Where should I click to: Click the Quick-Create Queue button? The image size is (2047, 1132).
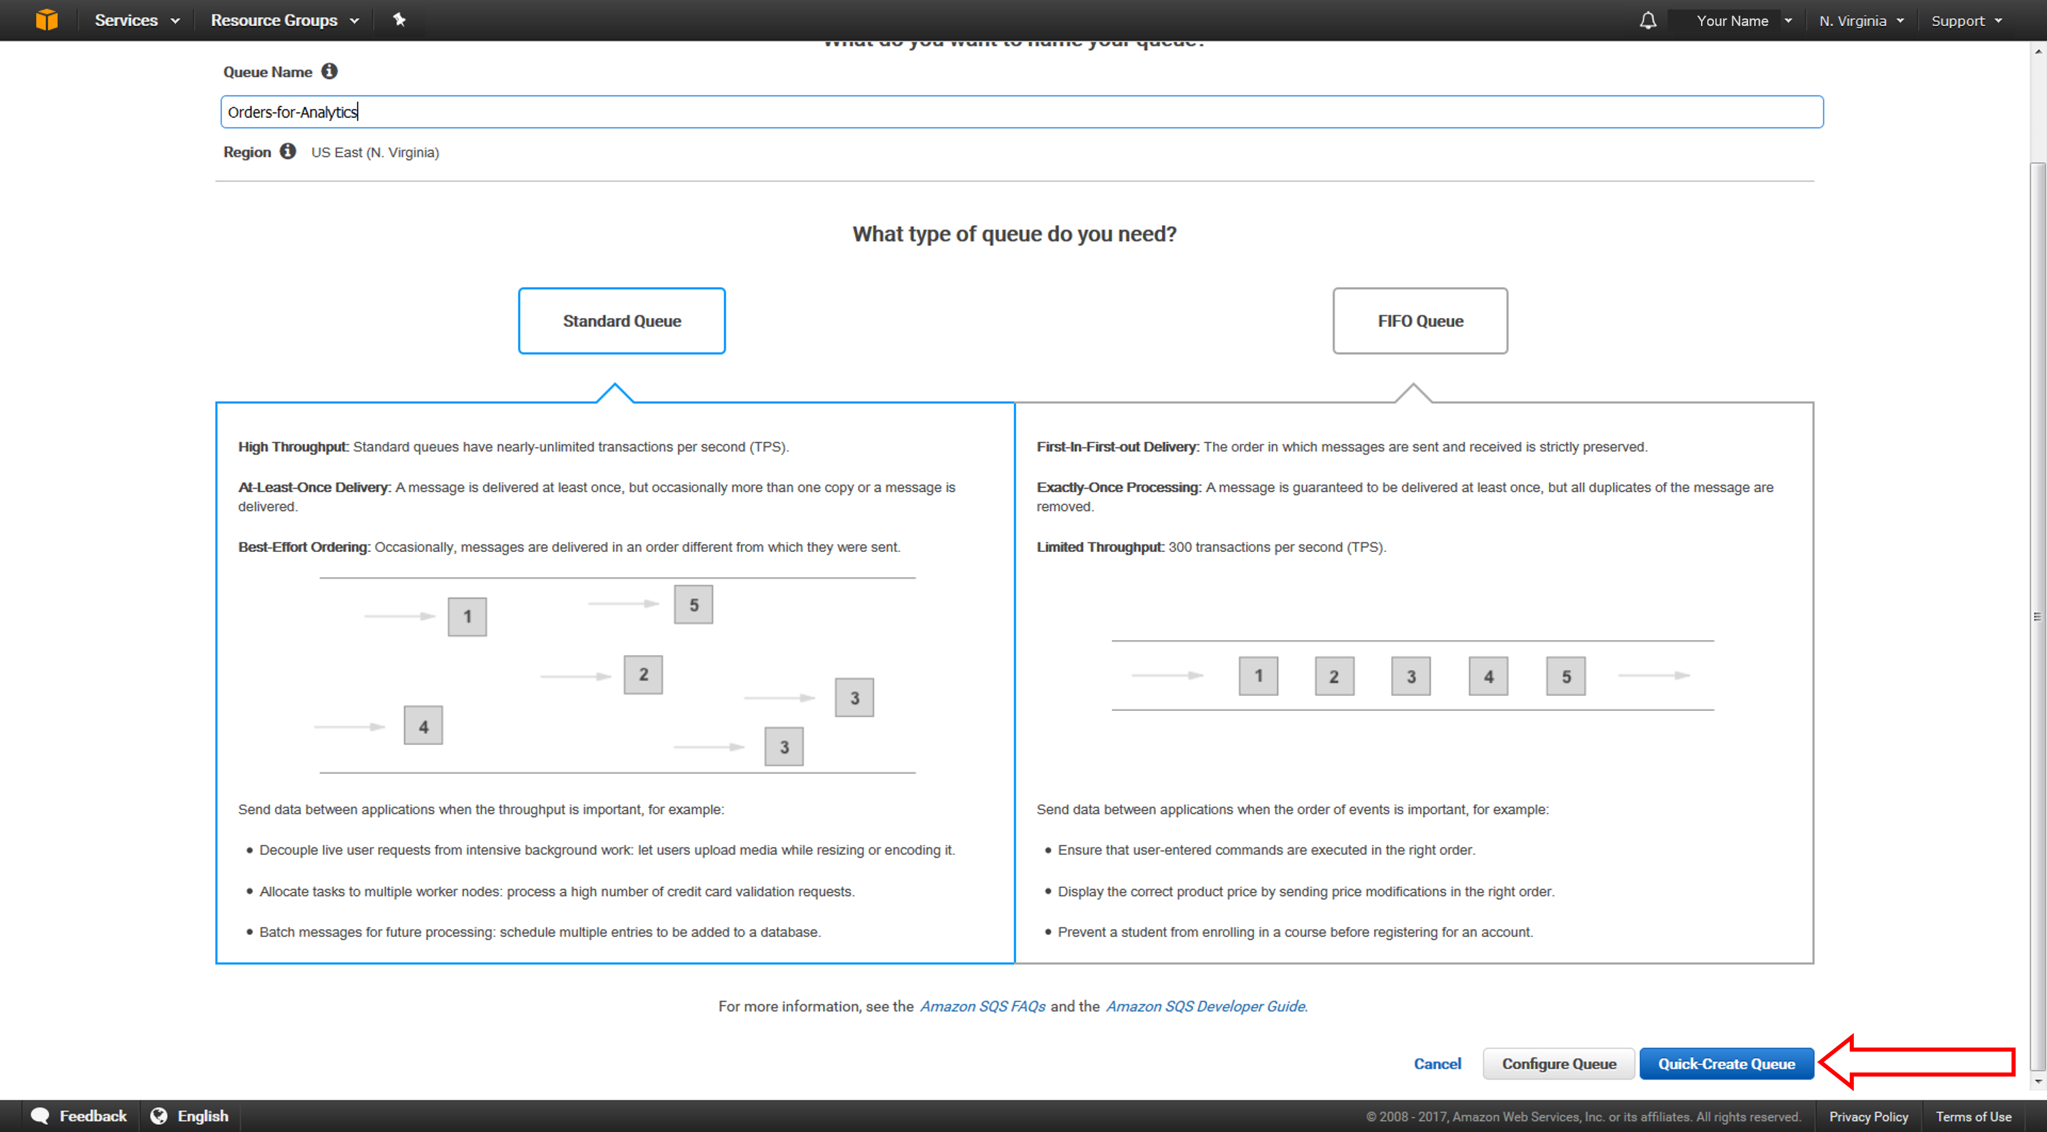pyautogui.click(x=1724, y=1064)
